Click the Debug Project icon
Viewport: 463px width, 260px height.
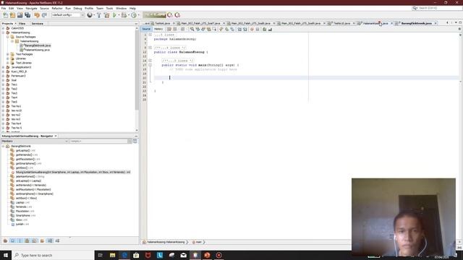click(x=124, y=15)
